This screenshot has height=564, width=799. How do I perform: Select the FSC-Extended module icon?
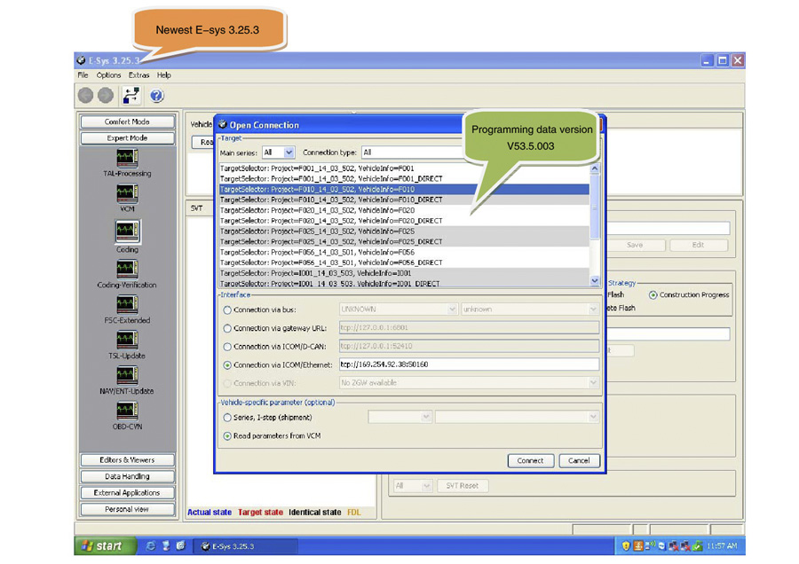[127, 304]
